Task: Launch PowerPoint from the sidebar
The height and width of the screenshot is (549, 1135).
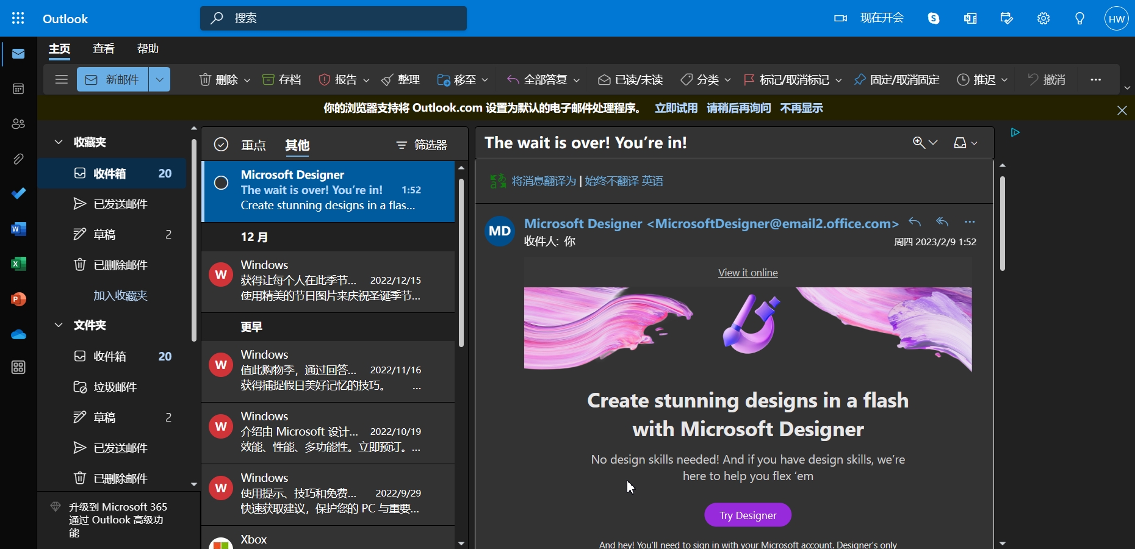Action: tap(18, 299)
